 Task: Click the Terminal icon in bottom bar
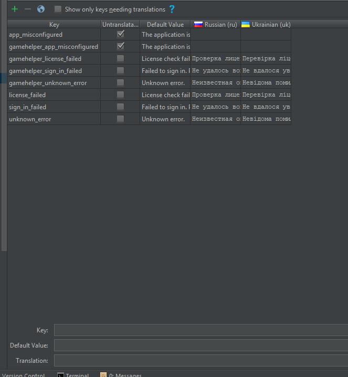click(x=60, y=375)
